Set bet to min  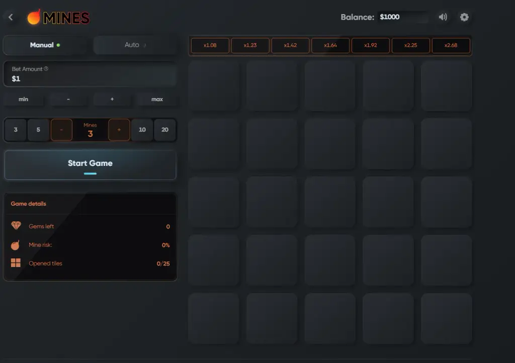click(23, 99)
